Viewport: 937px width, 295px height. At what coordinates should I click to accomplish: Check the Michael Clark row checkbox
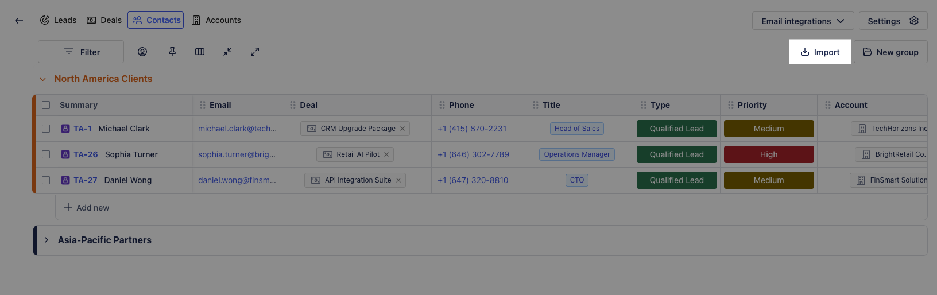click(46, 129)
